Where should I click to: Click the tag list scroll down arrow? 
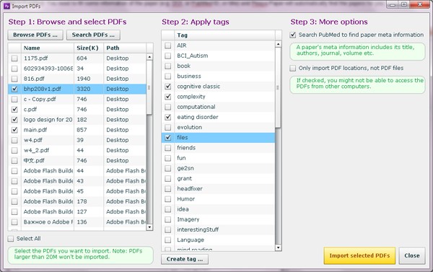point(278,247)
